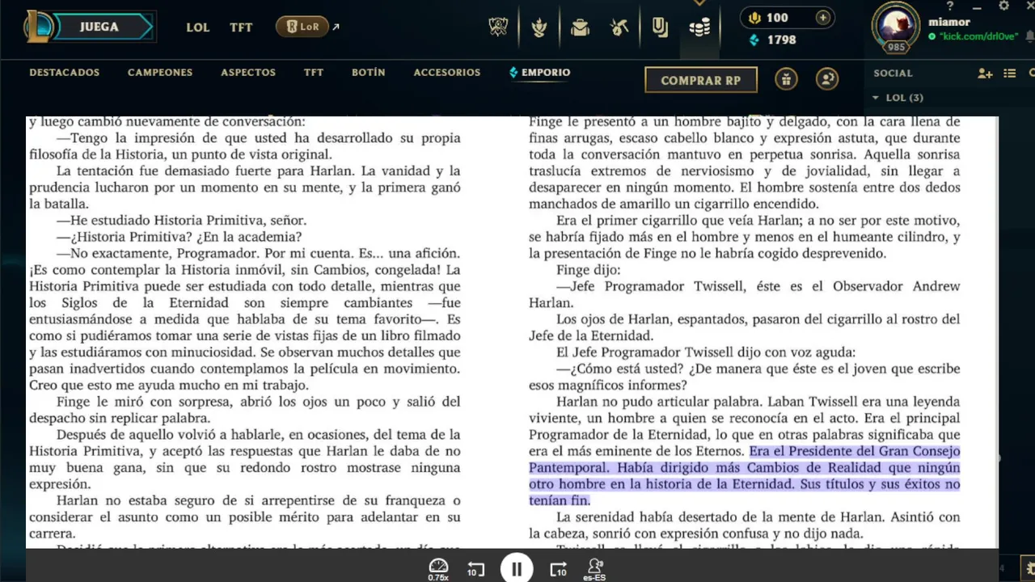Click the RP coin currency icon
1035x582 pixels.
pos(755,18)
